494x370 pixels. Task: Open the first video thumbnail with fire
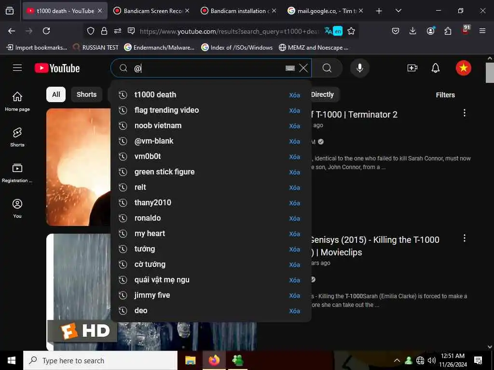78,167
